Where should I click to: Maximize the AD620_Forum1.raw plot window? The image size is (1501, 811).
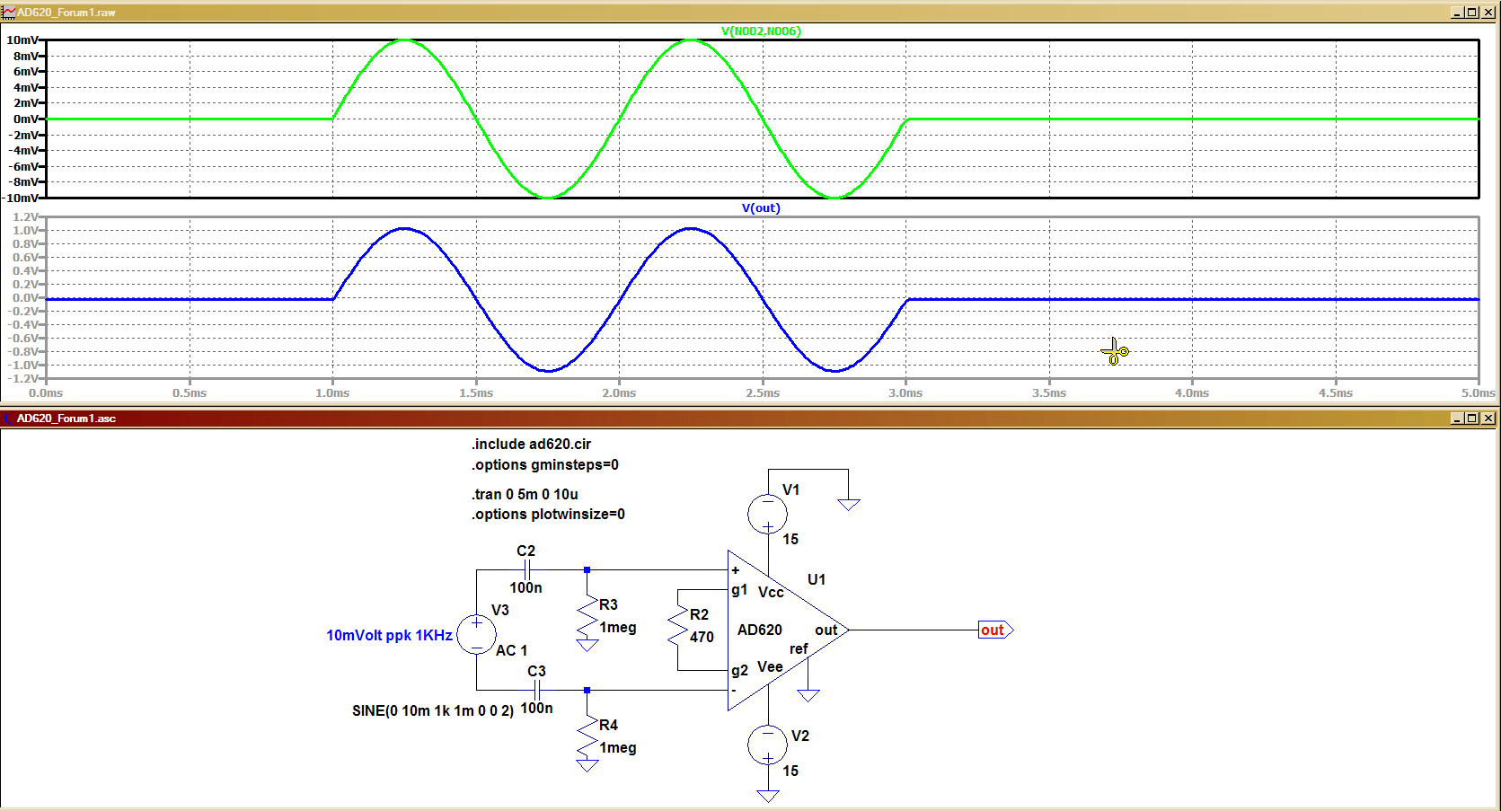(1472, 12)
